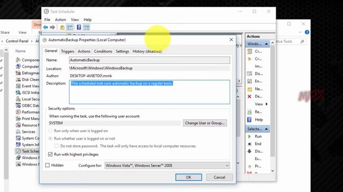Collapse the Selecte... section in Actions pane
This screenshot has height=192, width=343.
pyautogui.click(x=266, y=129)
